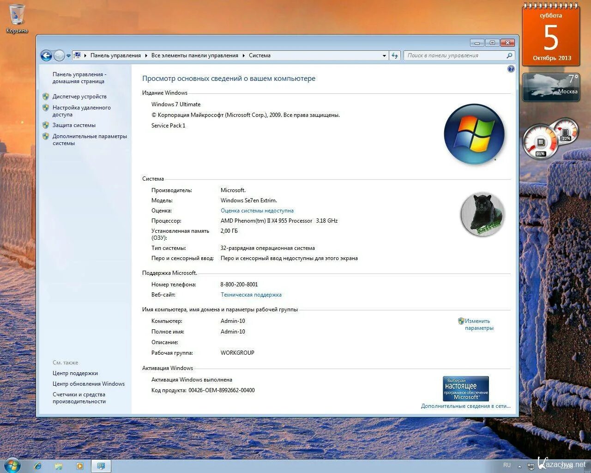Viewport: 591px width, 473px height.
Task: Minimize the Система window
Action: point(477,43)
